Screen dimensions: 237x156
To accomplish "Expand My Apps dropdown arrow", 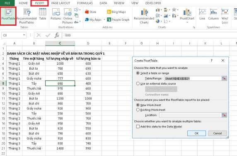I will 104,19.
